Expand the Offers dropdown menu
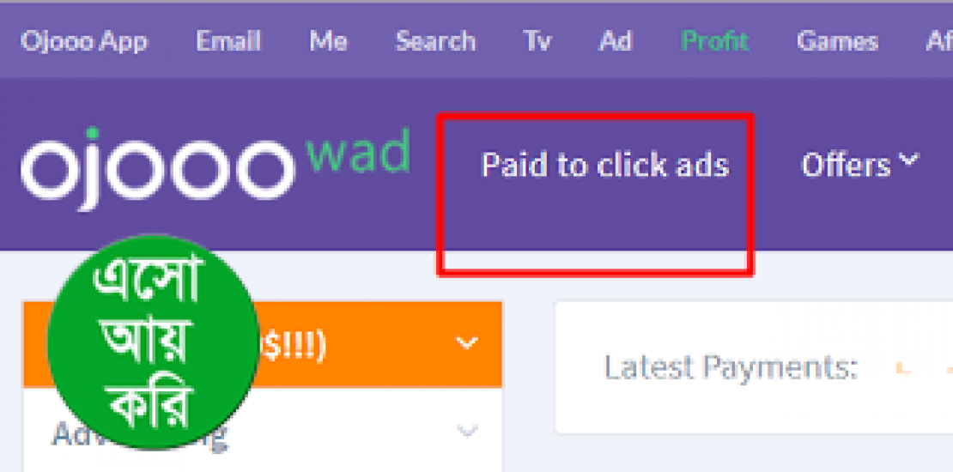Image resolution: width=953 pixels, height=472 pixels. 860,166
